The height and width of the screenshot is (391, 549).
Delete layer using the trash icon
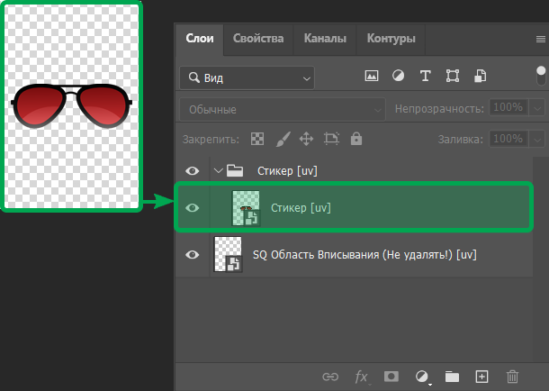point(512,376)
